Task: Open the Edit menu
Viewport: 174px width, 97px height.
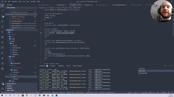Action: coord(9,2)
